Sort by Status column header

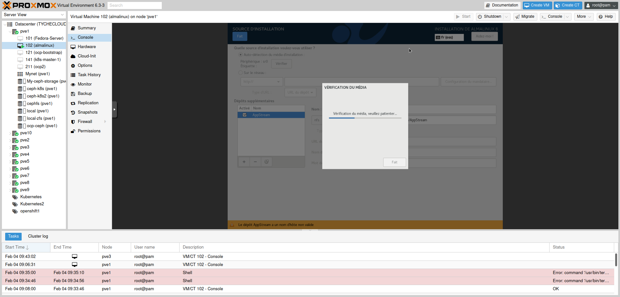click(x=582, y=247)
